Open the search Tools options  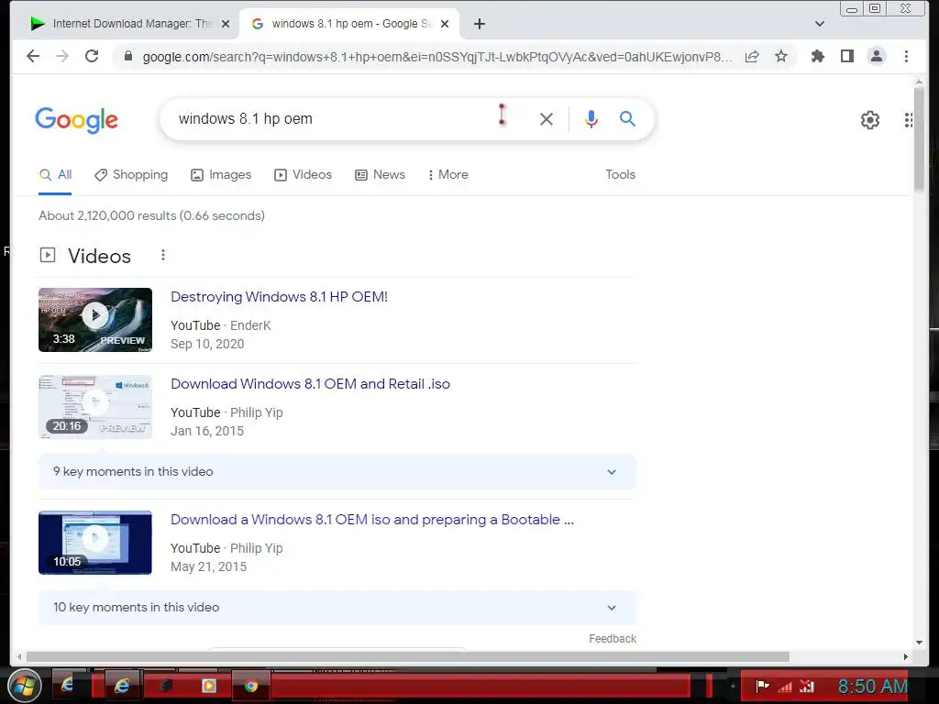pyautogui.click(x=620, y=175)
